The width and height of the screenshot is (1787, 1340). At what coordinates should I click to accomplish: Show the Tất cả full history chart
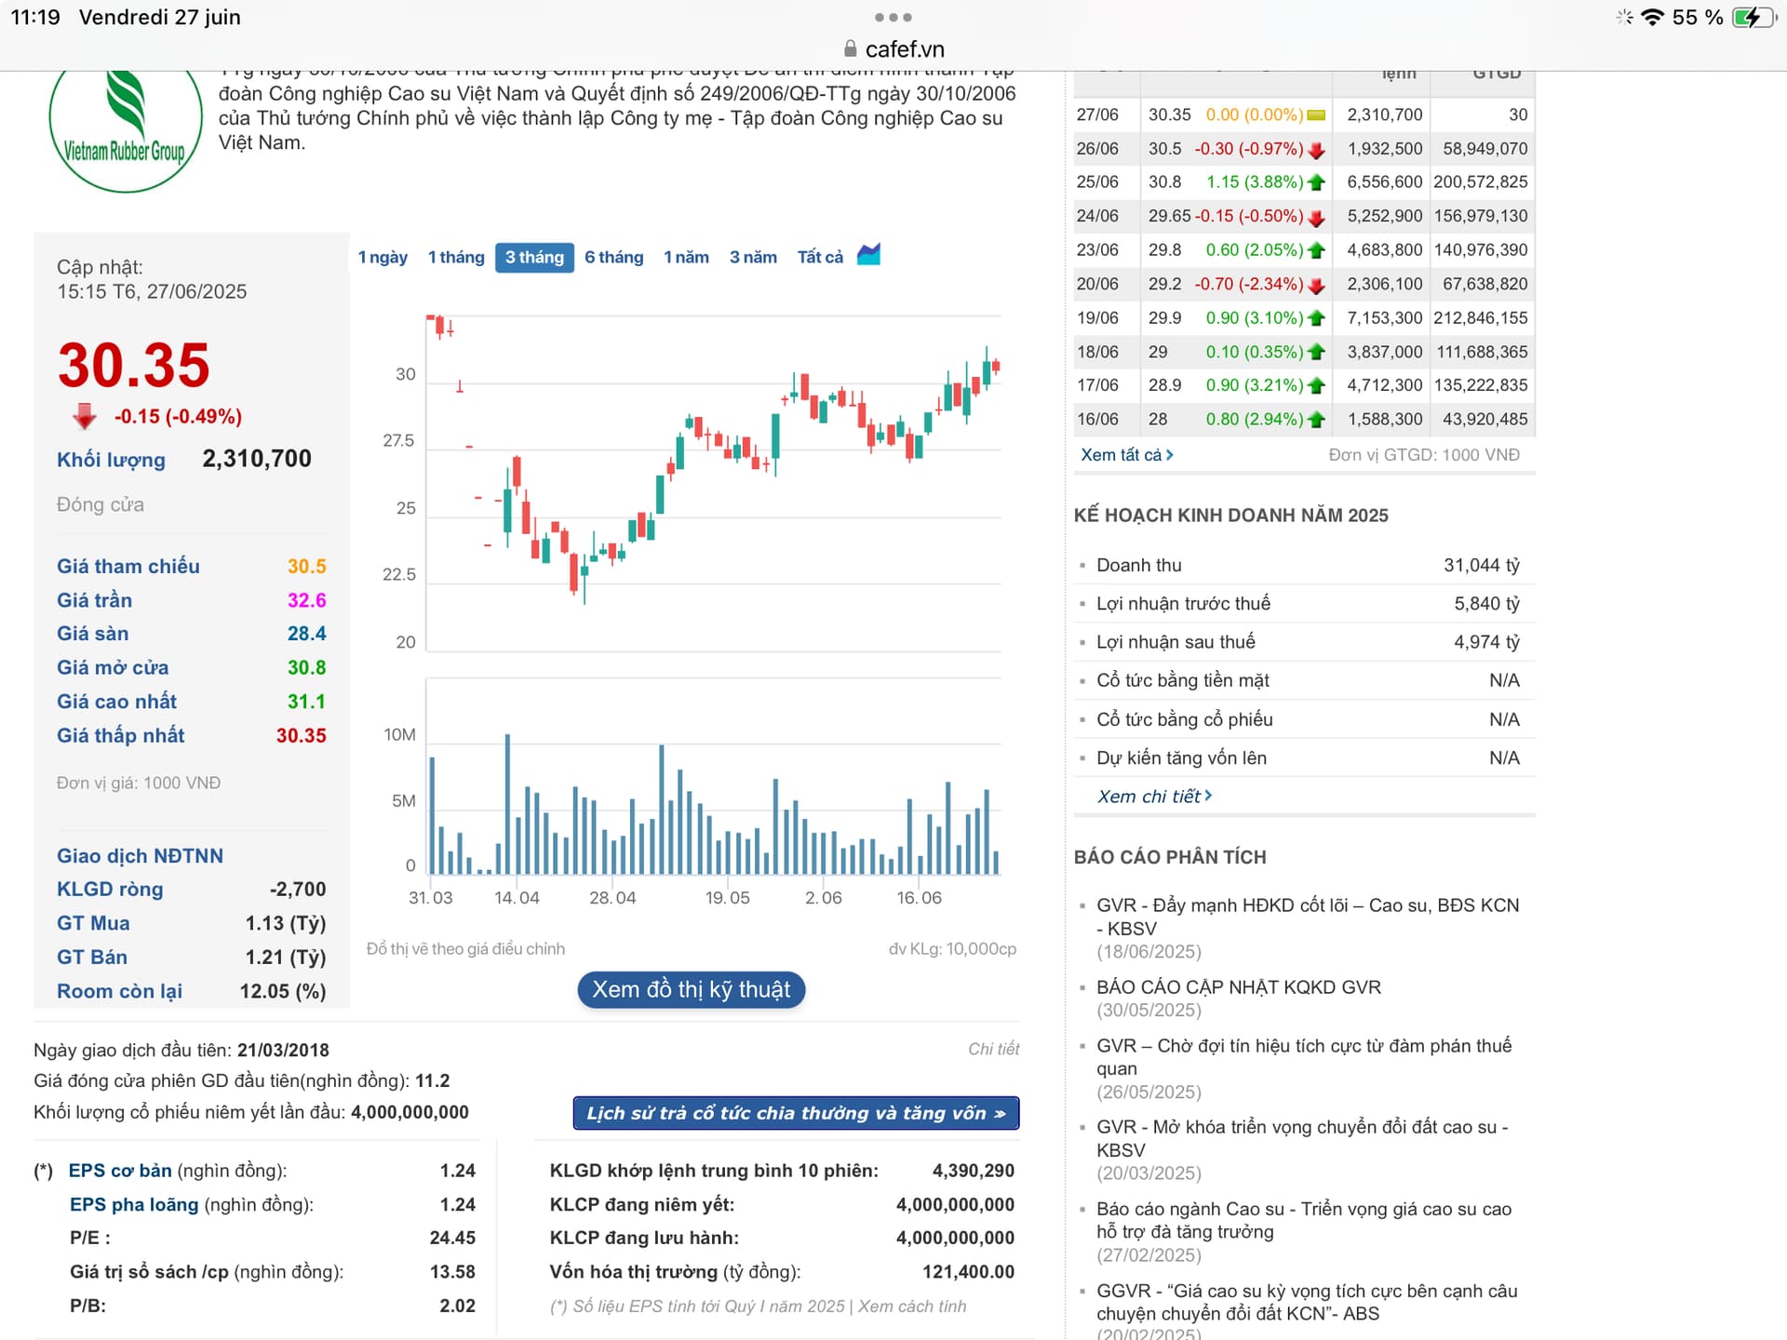(x=820, y=257)
